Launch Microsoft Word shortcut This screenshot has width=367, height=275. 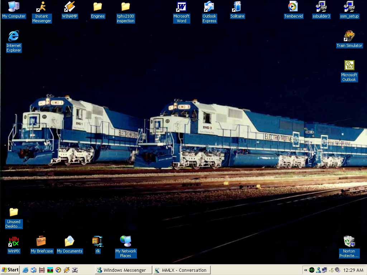coord(181,12)
